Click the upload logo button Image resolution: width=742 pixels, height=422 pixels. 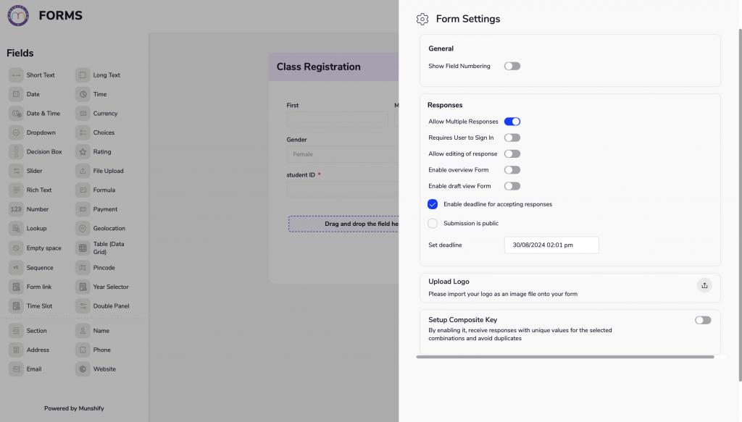(x=704, y=285)
